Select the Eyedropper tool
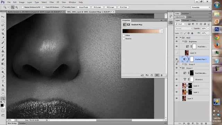 3,38
